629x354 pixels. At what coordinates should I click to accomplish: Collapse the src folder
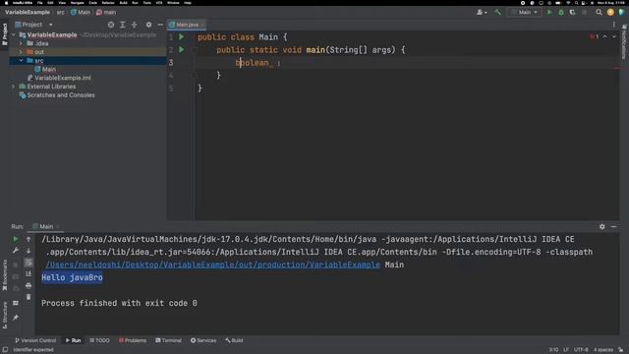pyautogui.click(x=21, y=61)
